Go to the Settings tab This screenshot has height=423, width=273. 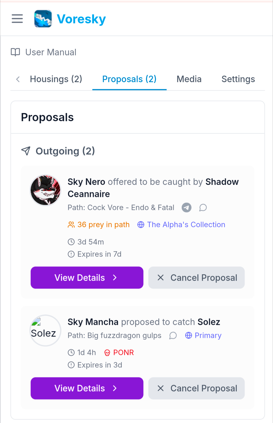[x=238, y=79]
